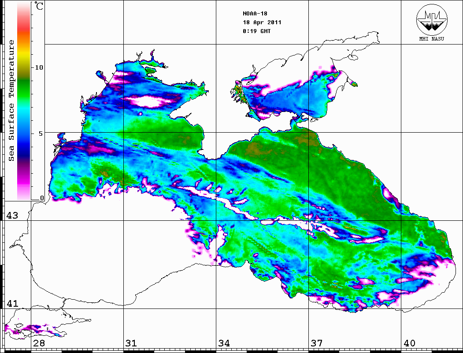The image size is (463, 353).
Task: Click the latitude label "43"
Action: click(12, 216)
